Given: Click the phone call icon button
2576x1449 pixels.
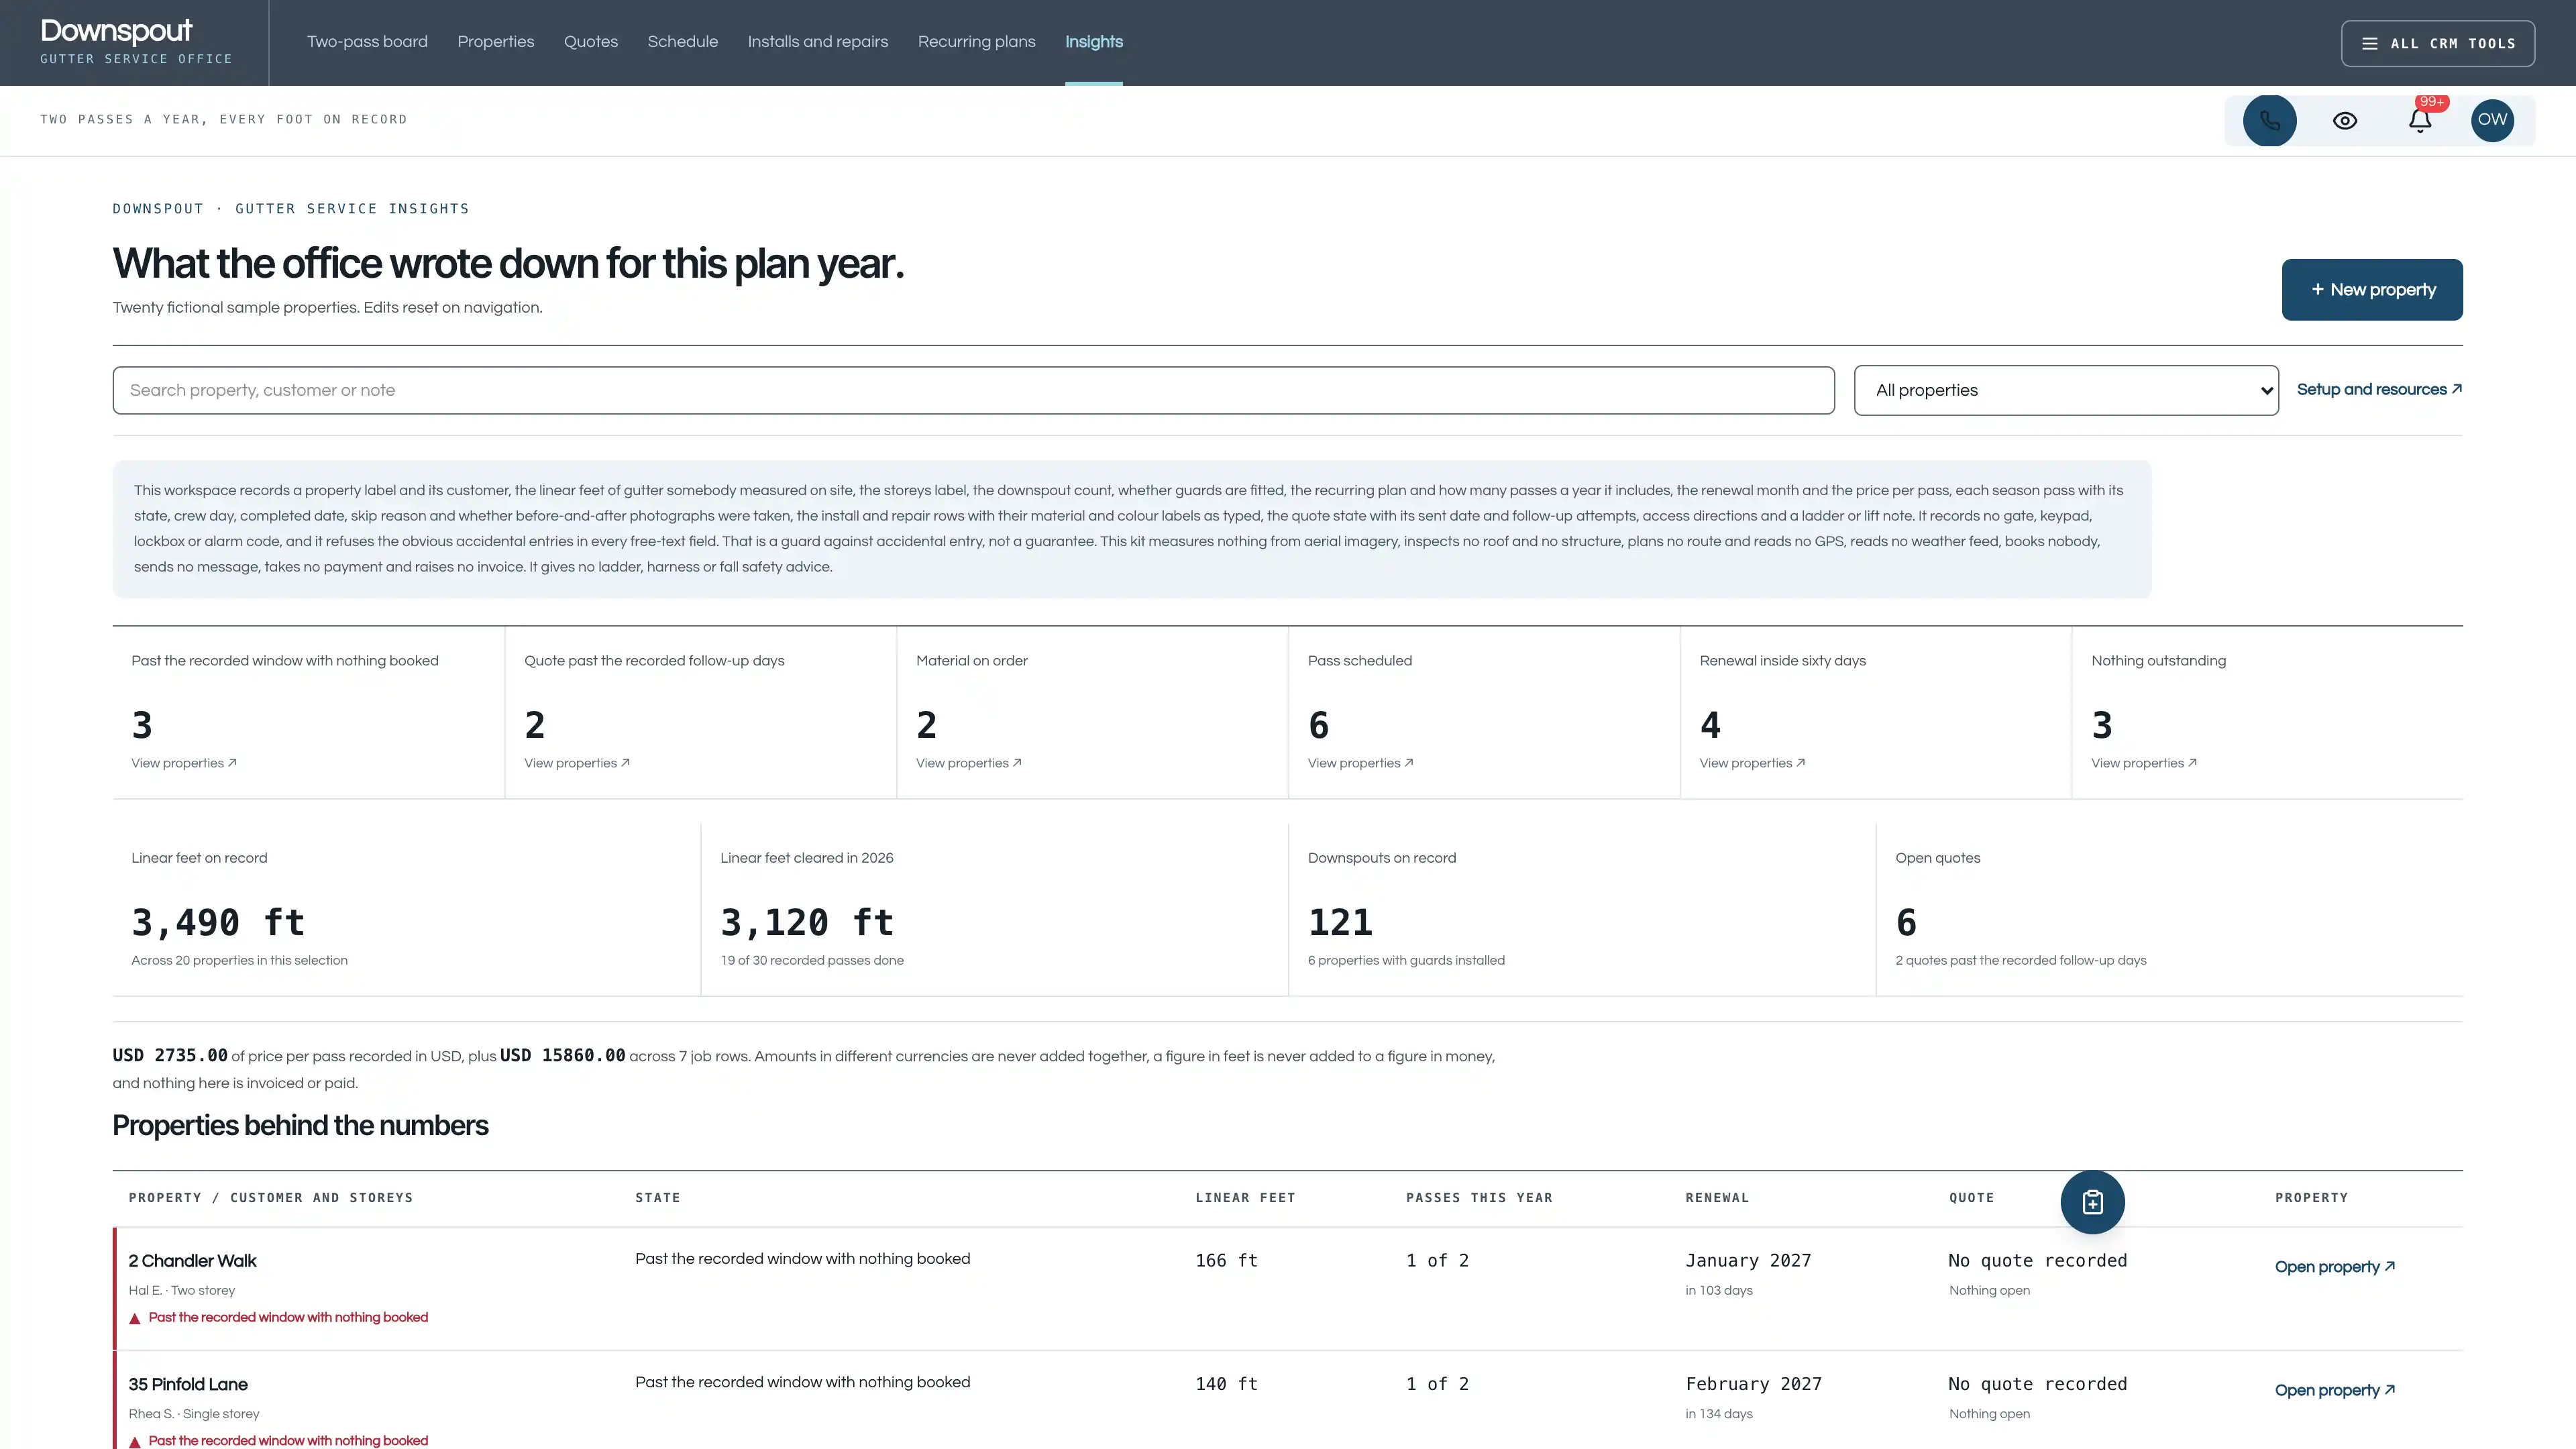Looking at the screenshot, I should (2269, 121).
